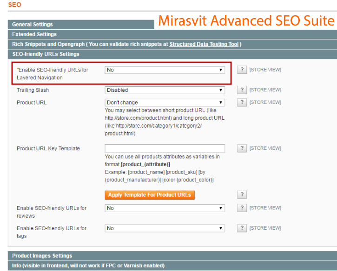
Task: Click help icon for tags SEO-friendly URLs
Action: (x=242, y=228)
